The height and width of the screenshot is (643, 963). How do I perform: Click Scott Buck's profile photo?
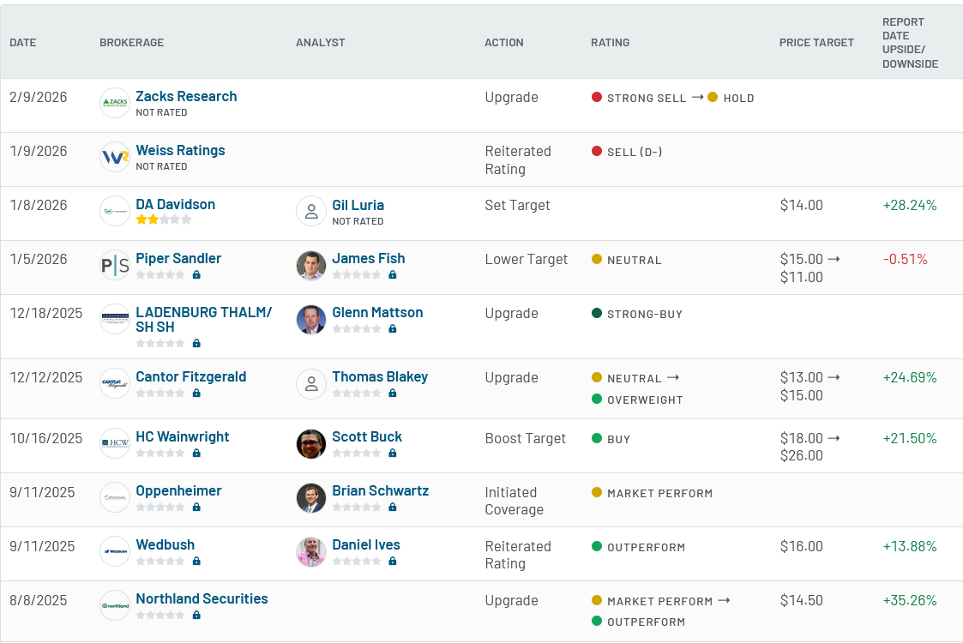[x=311, y=444]
